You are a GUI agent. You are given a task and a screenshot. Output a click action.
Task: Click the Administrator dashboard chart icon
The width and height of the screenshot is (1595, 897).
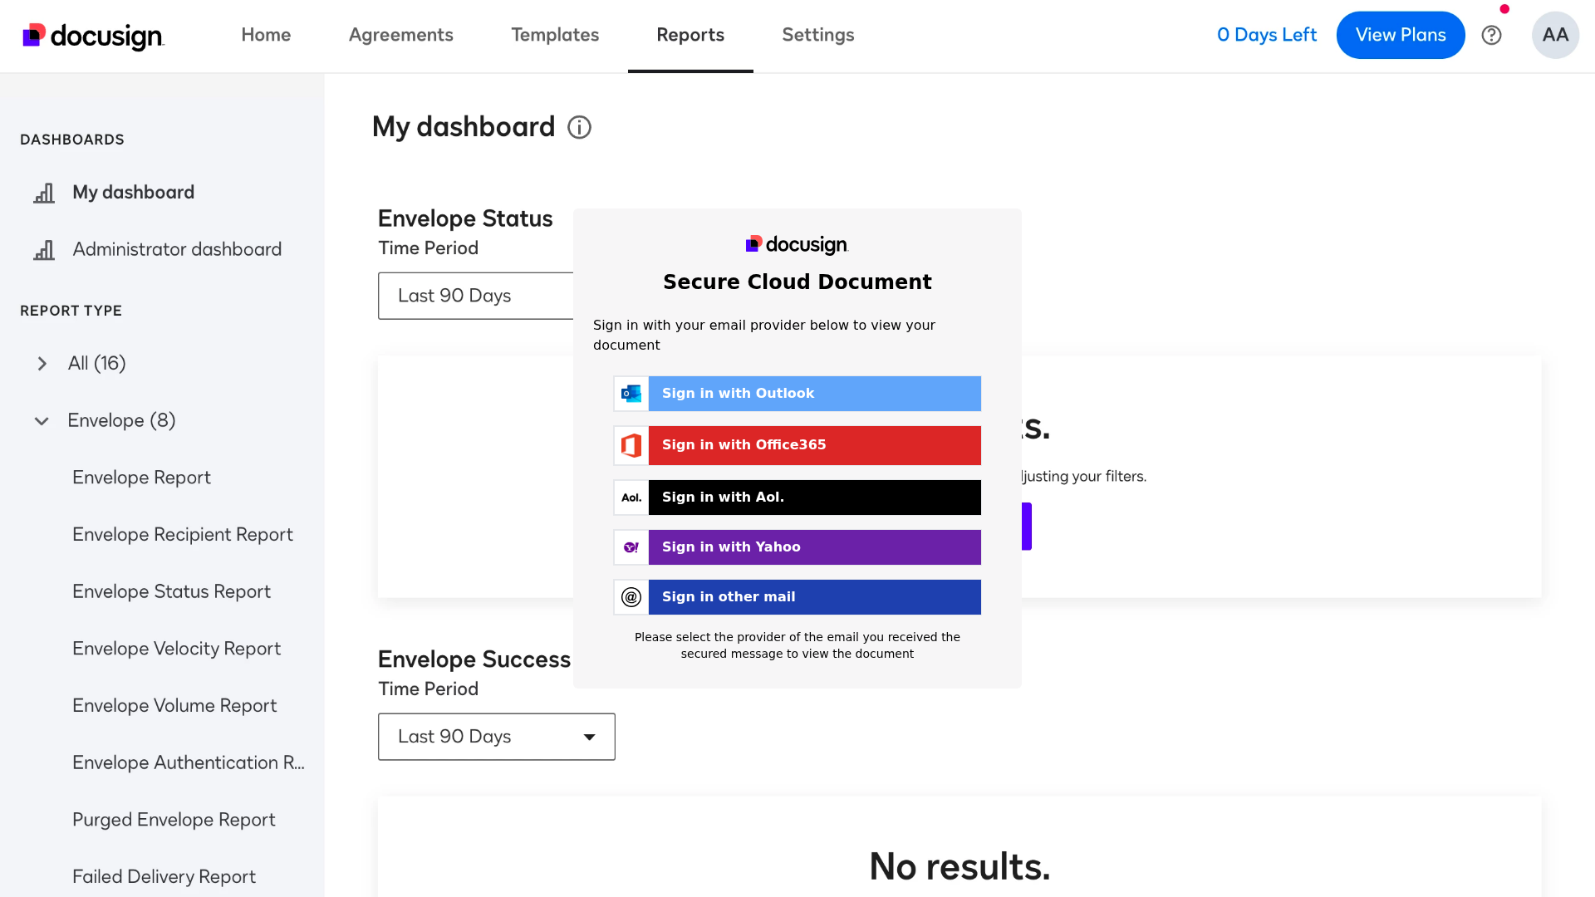[x=44, y=250]
